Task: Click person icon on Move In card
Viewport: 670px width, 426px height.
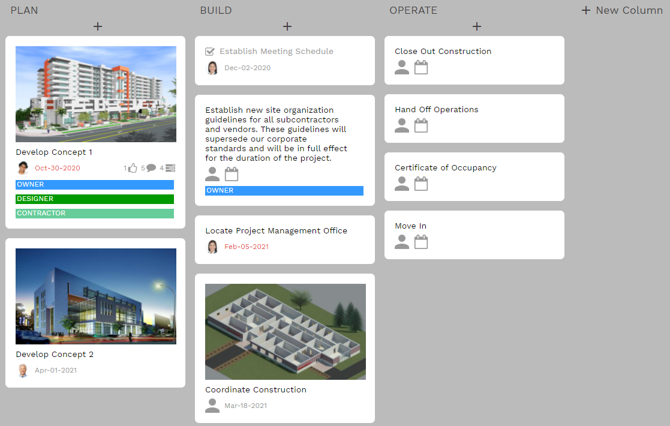Action: coord(401,242)
